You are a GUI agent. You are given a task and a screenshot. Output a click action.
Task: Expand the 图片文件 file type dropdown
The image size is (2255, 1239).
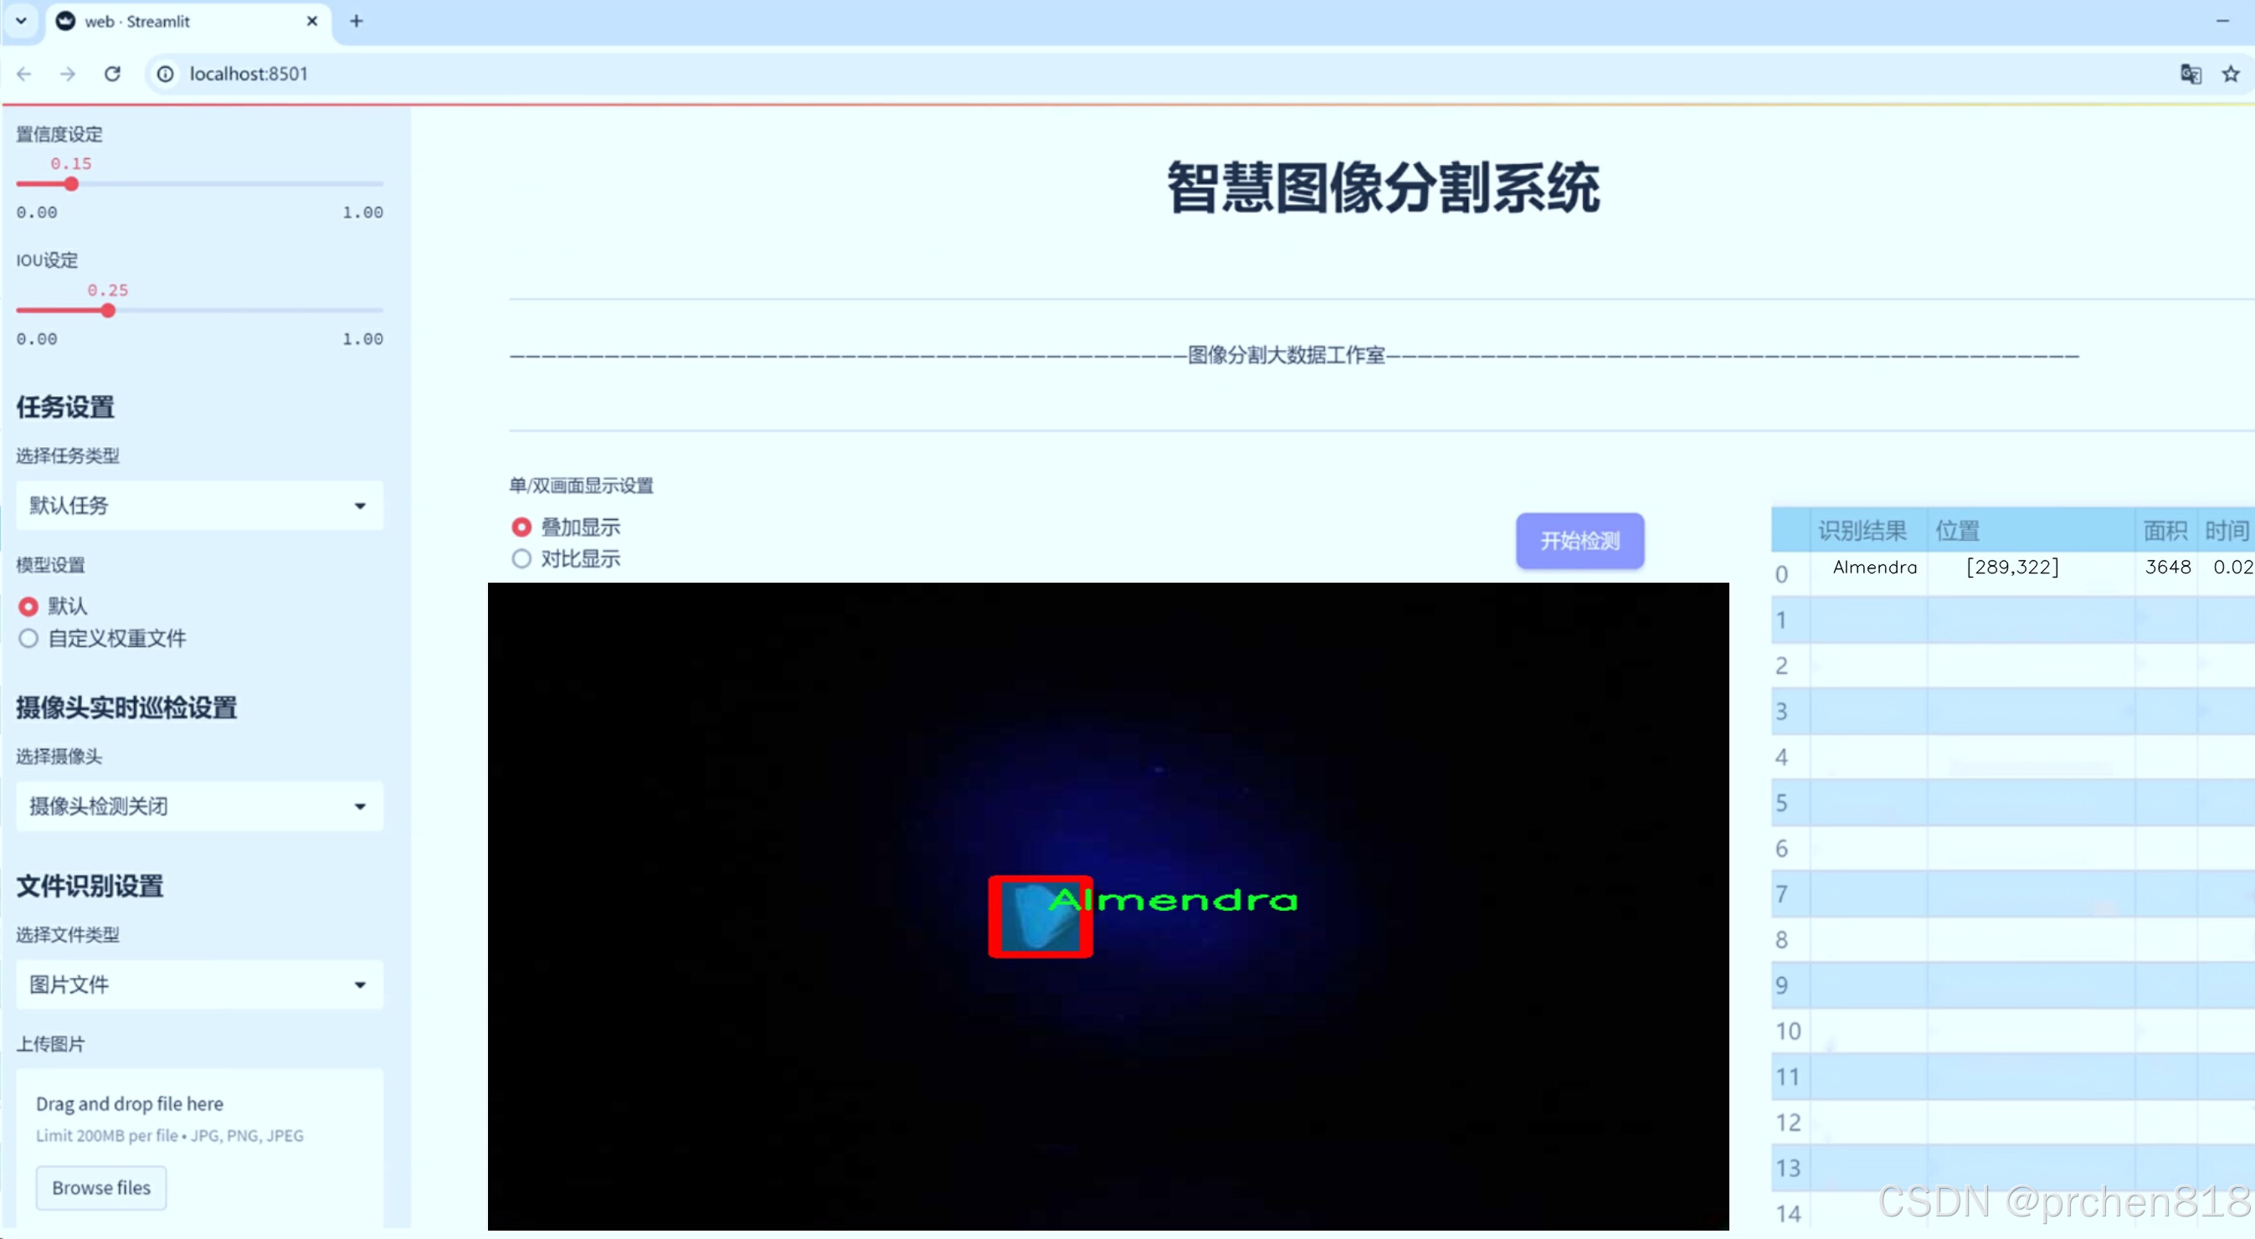[199, 985]
